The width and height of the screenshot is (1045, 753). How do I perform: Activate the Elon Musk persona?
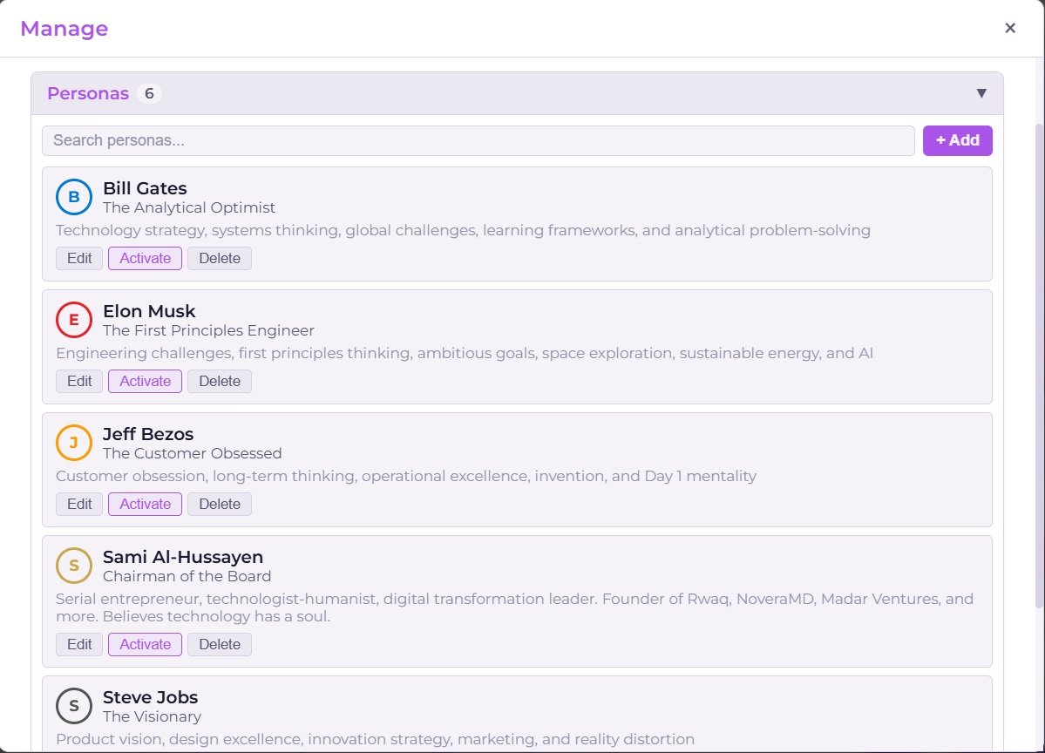click(145, 381)
